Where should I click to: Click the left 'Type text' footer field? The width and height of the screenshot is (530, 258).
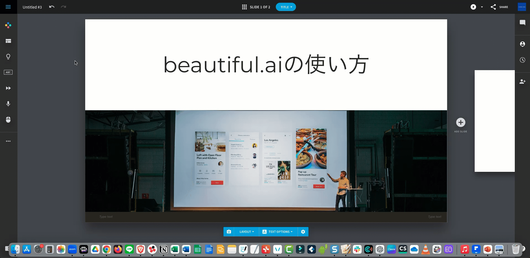click(106, 217)
